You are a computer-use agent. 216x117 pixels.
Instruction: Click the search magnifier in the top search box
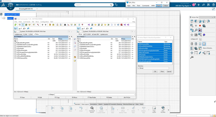tap(111, 5)
